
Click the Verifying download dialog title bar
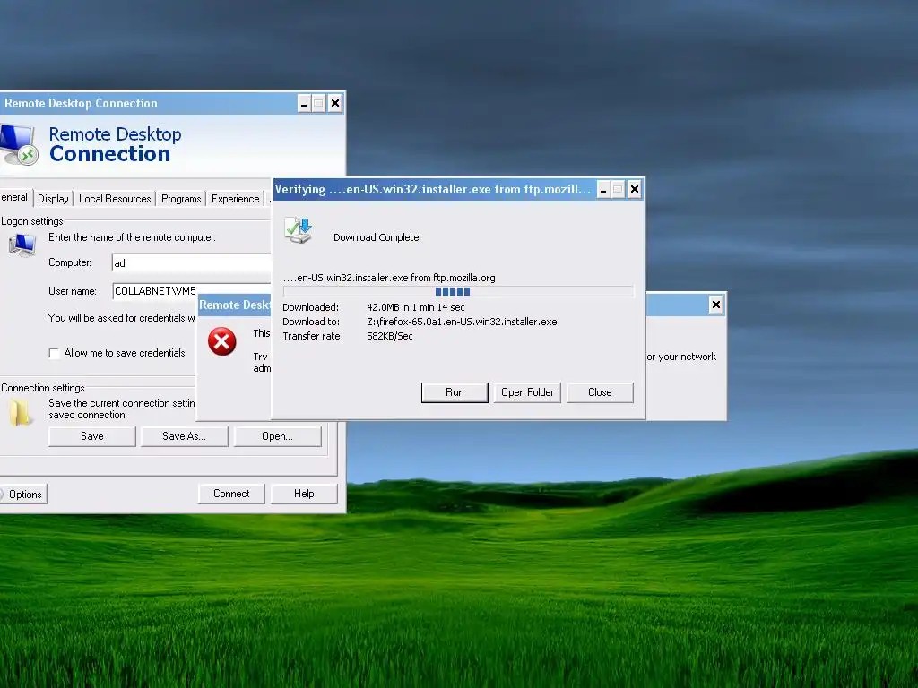433,190
